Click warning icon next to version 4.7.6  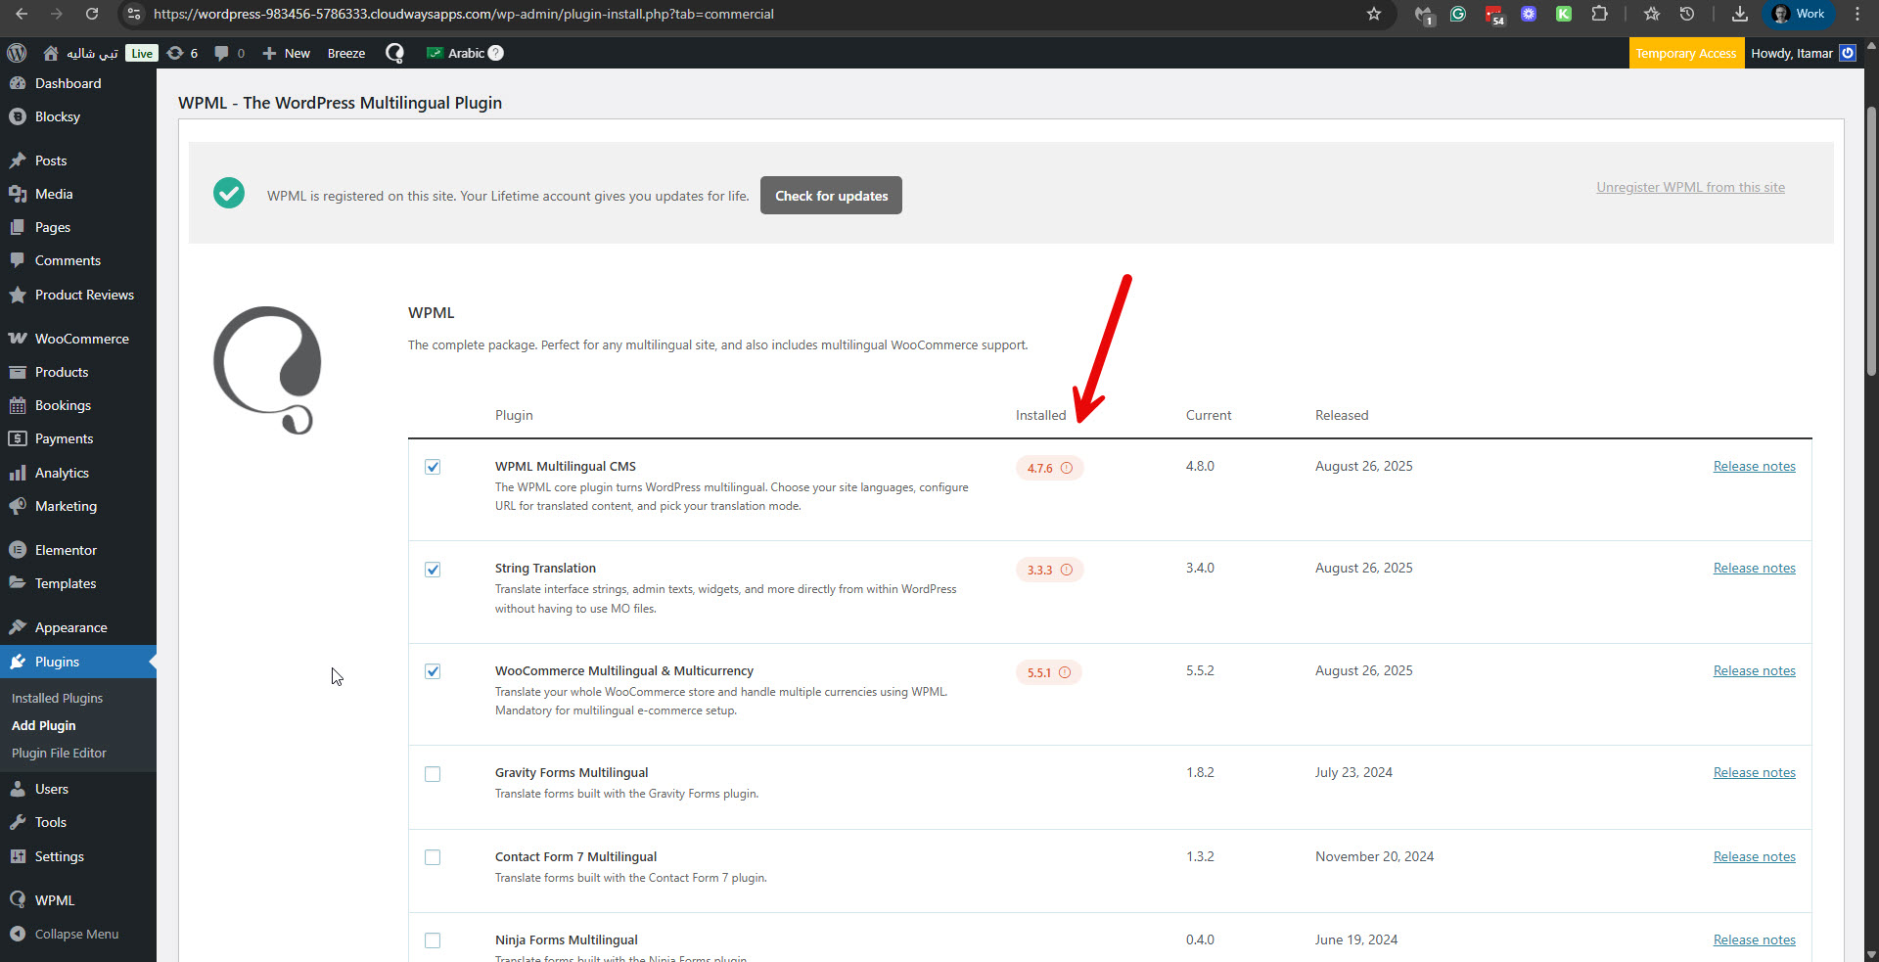click(1067, 468)
